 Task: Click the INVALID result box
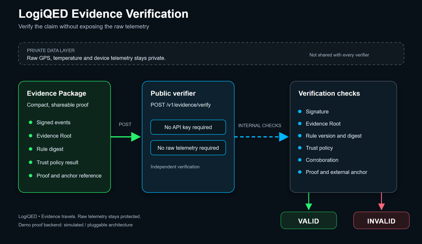381,220
